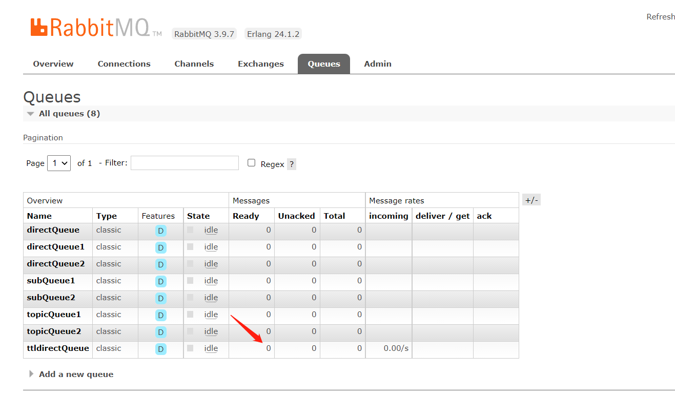Select the Queues tab

click(x=324, y=64)
